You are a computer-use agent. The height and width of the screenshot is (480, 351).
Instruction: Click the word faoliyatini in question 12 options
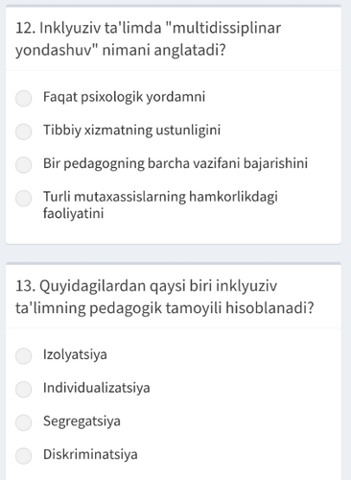(73, 213)
